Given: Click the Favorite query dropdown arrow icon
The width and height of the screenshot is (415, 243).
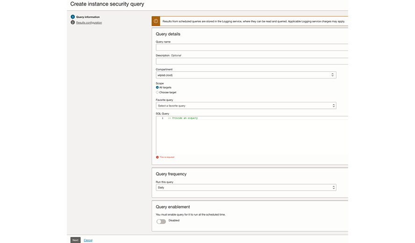Looking at the screenshot, I should tap(333, 106).
